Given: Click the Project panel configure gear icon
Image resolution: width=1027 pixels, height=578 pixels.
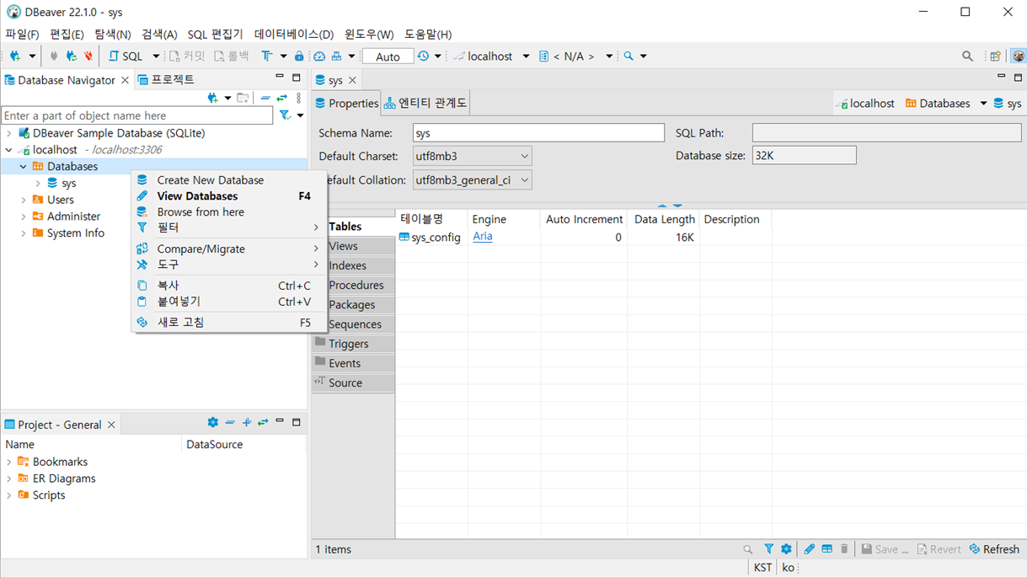Looking at the screenshot, I should [x=212, y=423].
